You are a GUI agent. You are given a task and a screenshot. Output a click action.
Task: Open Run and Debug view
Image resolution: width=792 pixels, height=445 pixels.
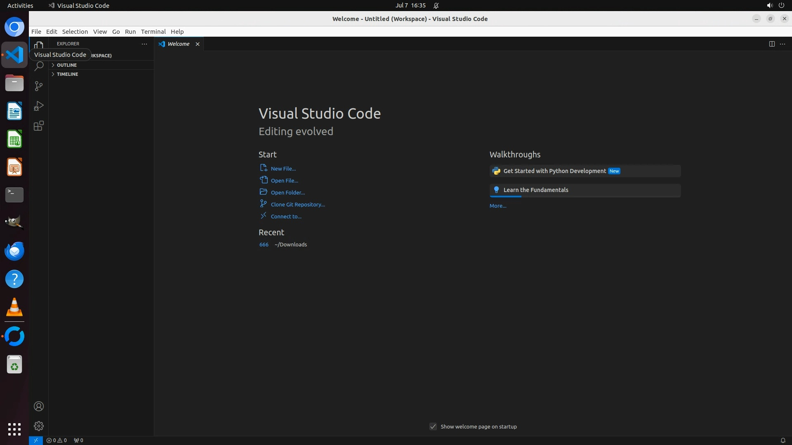(39, 106)
